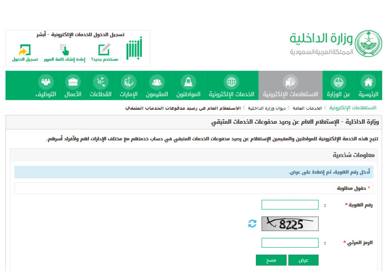Viewport: 385px width, 271px height.
Task: Click the current breadcrumb الاستعلام العام عن رصيد مدفوعات
Action: coord(183,108)
